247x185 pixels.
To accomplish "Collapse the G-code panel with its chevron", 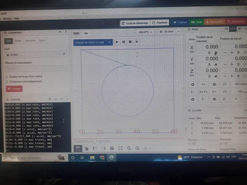I will (x=245, y=110).
